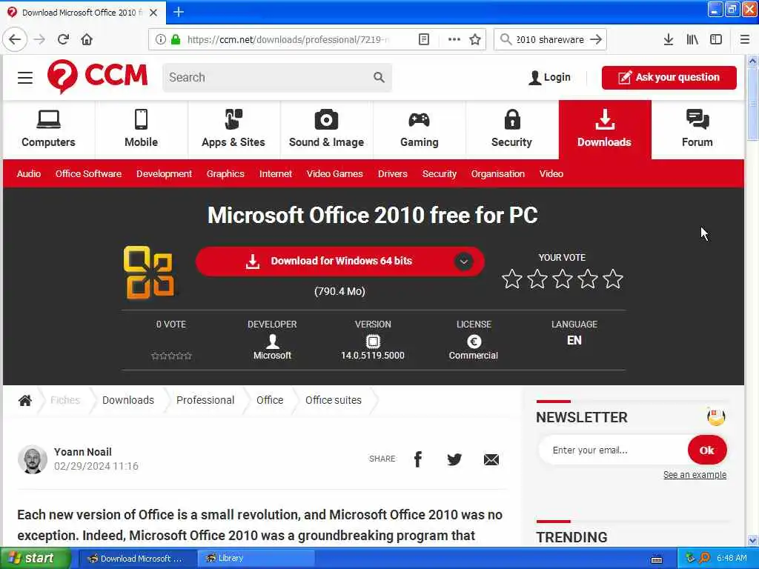Open the Downloads section tab
Viewport: 759px width, 569px height.
tap(605, 129)
